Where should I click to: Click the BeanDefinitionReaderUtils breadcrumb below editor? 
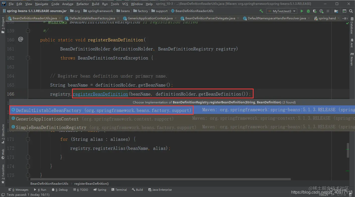(x=49, y=183)
